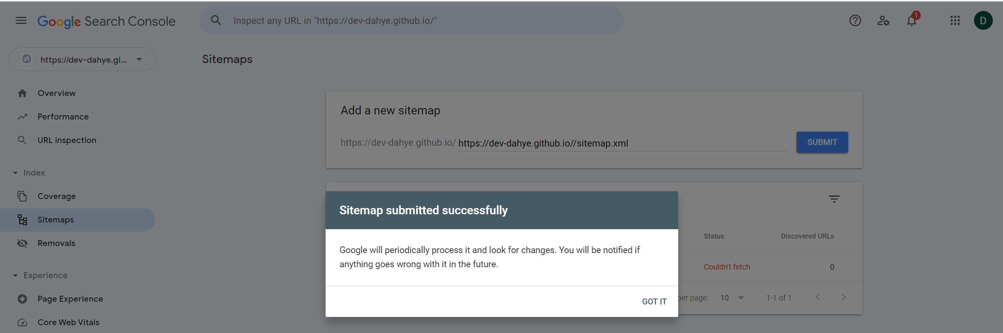Image resolution: width=1003 pixels, height=333 pixels.
Task: Open the property selector dropdown
Action: (83, 59)
